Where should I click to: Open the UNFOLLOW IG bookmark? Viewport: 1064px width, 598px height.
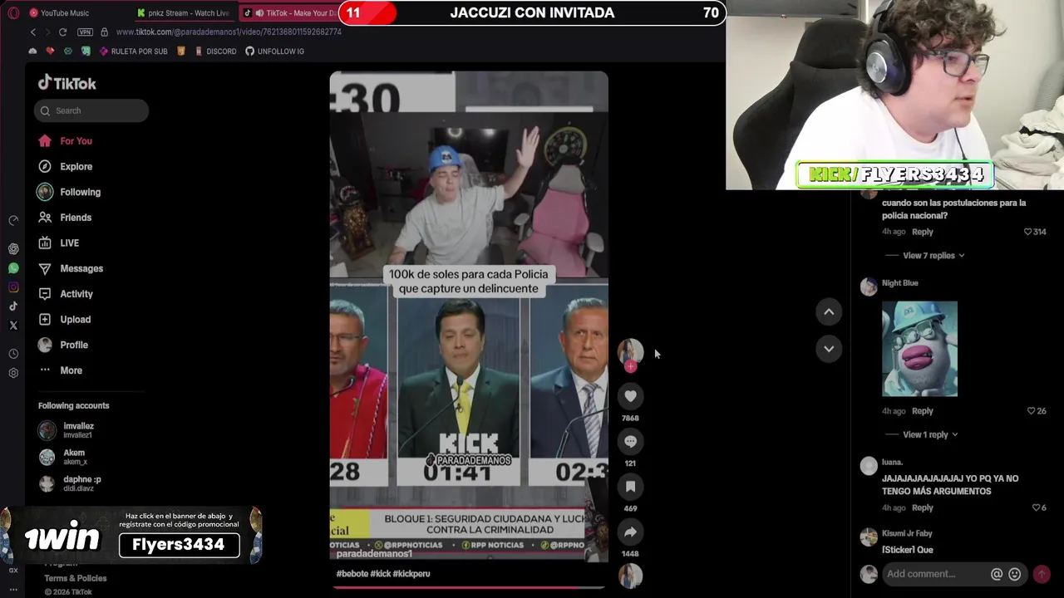(x=274, y=51)
